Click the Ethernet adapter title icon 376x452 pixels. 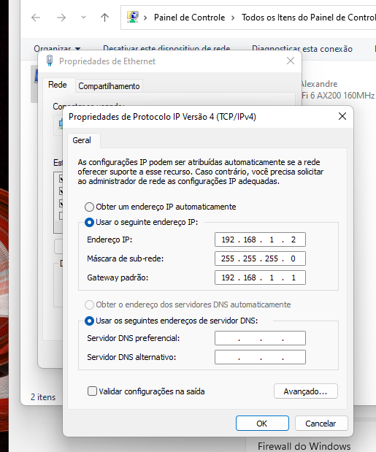pyautogui.click(x=50, y=61)
